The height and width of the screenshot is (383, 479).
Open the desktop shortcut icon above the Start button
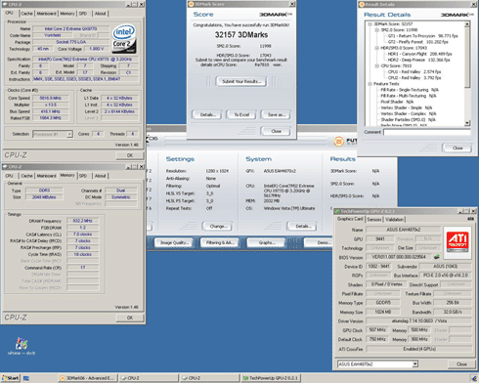[22, 346]
